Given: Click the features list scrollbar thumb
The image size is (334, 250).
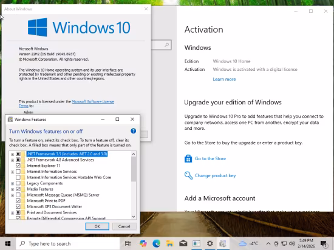Looking at the screenshot, I should click(134, 169).
